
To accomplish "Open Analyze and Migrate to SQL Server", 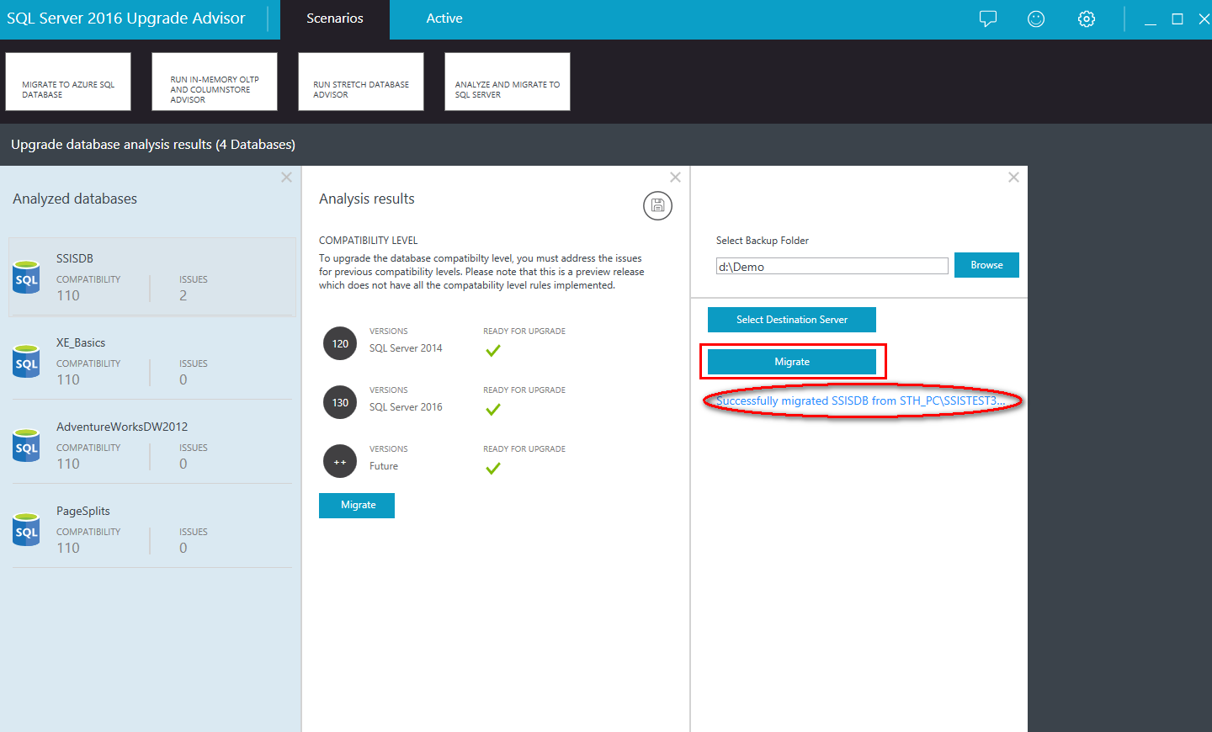I will (508, 82).
